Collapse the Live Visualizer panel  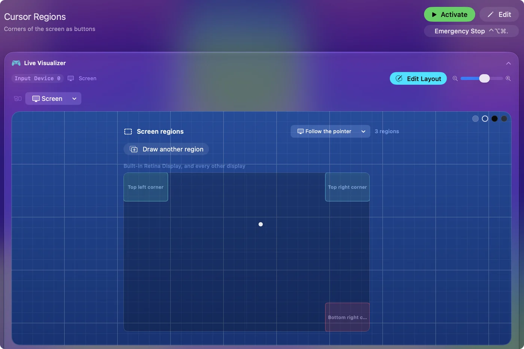508,63
